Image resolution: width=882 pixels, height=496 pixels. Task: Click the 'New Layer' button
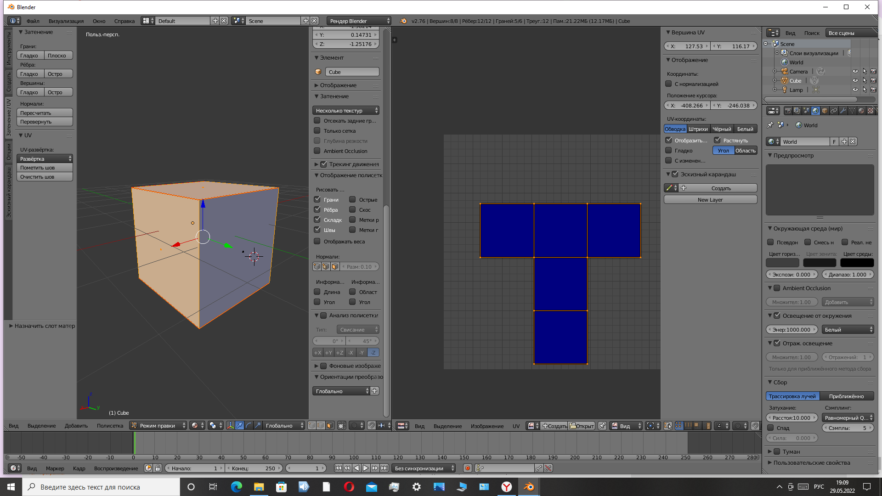[710, 200]
